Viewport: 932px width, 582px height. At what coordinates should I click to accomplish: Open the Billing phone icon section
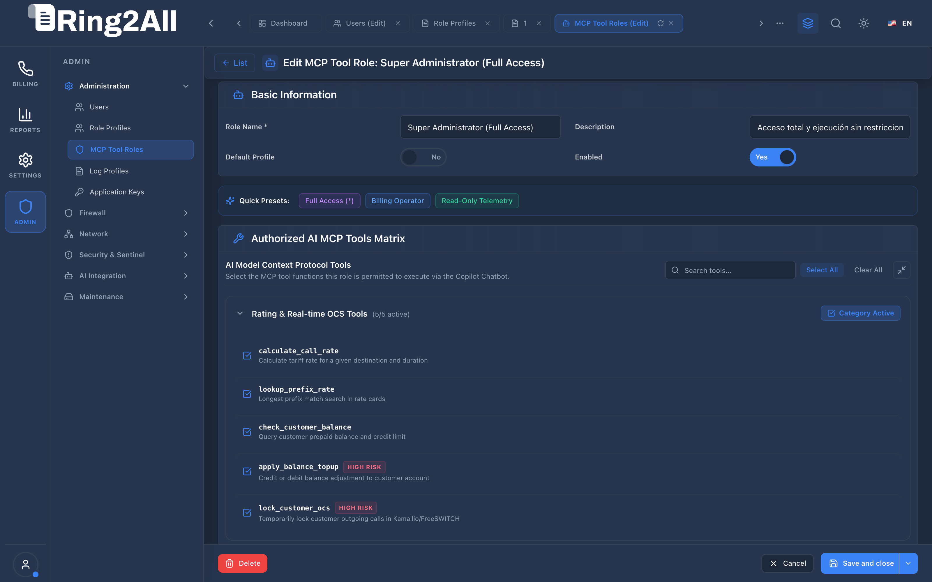[x=25, y=74]
